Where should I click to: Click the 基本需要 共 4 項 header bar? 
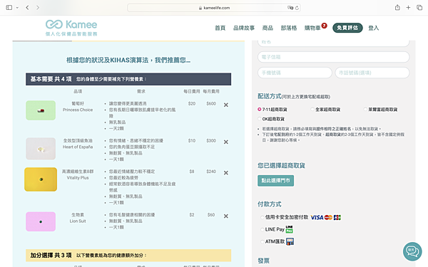pos(128,79)
